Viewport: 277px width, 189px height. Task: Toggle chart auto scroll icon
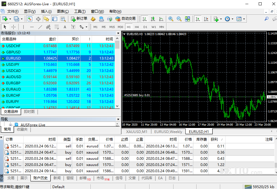tap(198, 19)
